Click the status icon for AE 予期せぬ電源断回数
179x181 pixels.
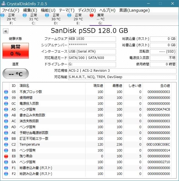click(6, 133)
